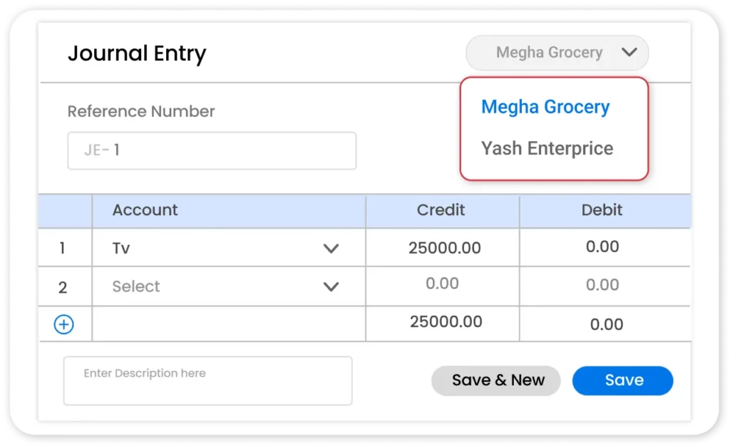The width and height of the screenshot is (730, 446).
Task: Click row number 1 in the table
Action: click(x=62, y=249)
